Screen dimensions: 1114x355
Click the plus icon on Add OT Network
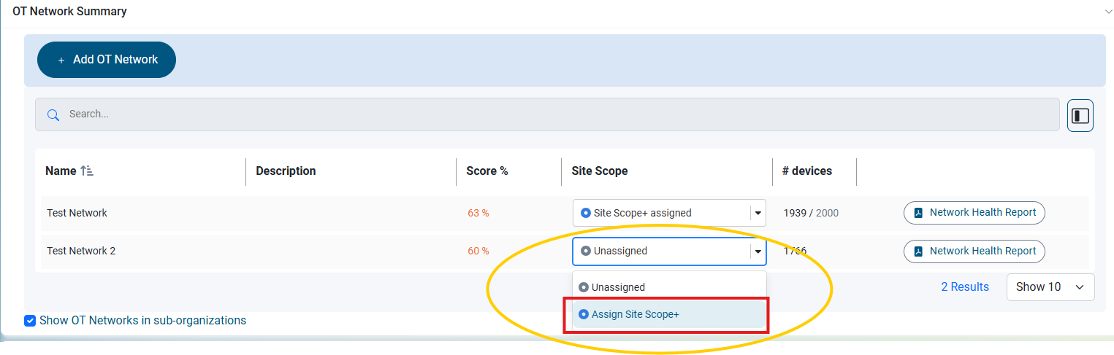click(x=61, y=61)
